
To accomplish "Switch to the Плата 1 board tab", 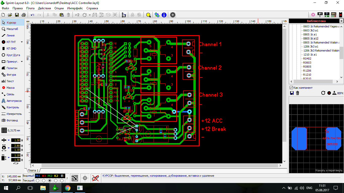I will pyautogui.click(x=33, y=170).
